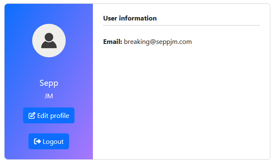Click the name Sepp on profile card

(49, 83)
